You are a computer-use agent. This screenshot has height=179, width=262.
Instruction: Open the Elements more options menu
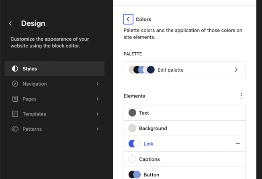coord(241,96)
